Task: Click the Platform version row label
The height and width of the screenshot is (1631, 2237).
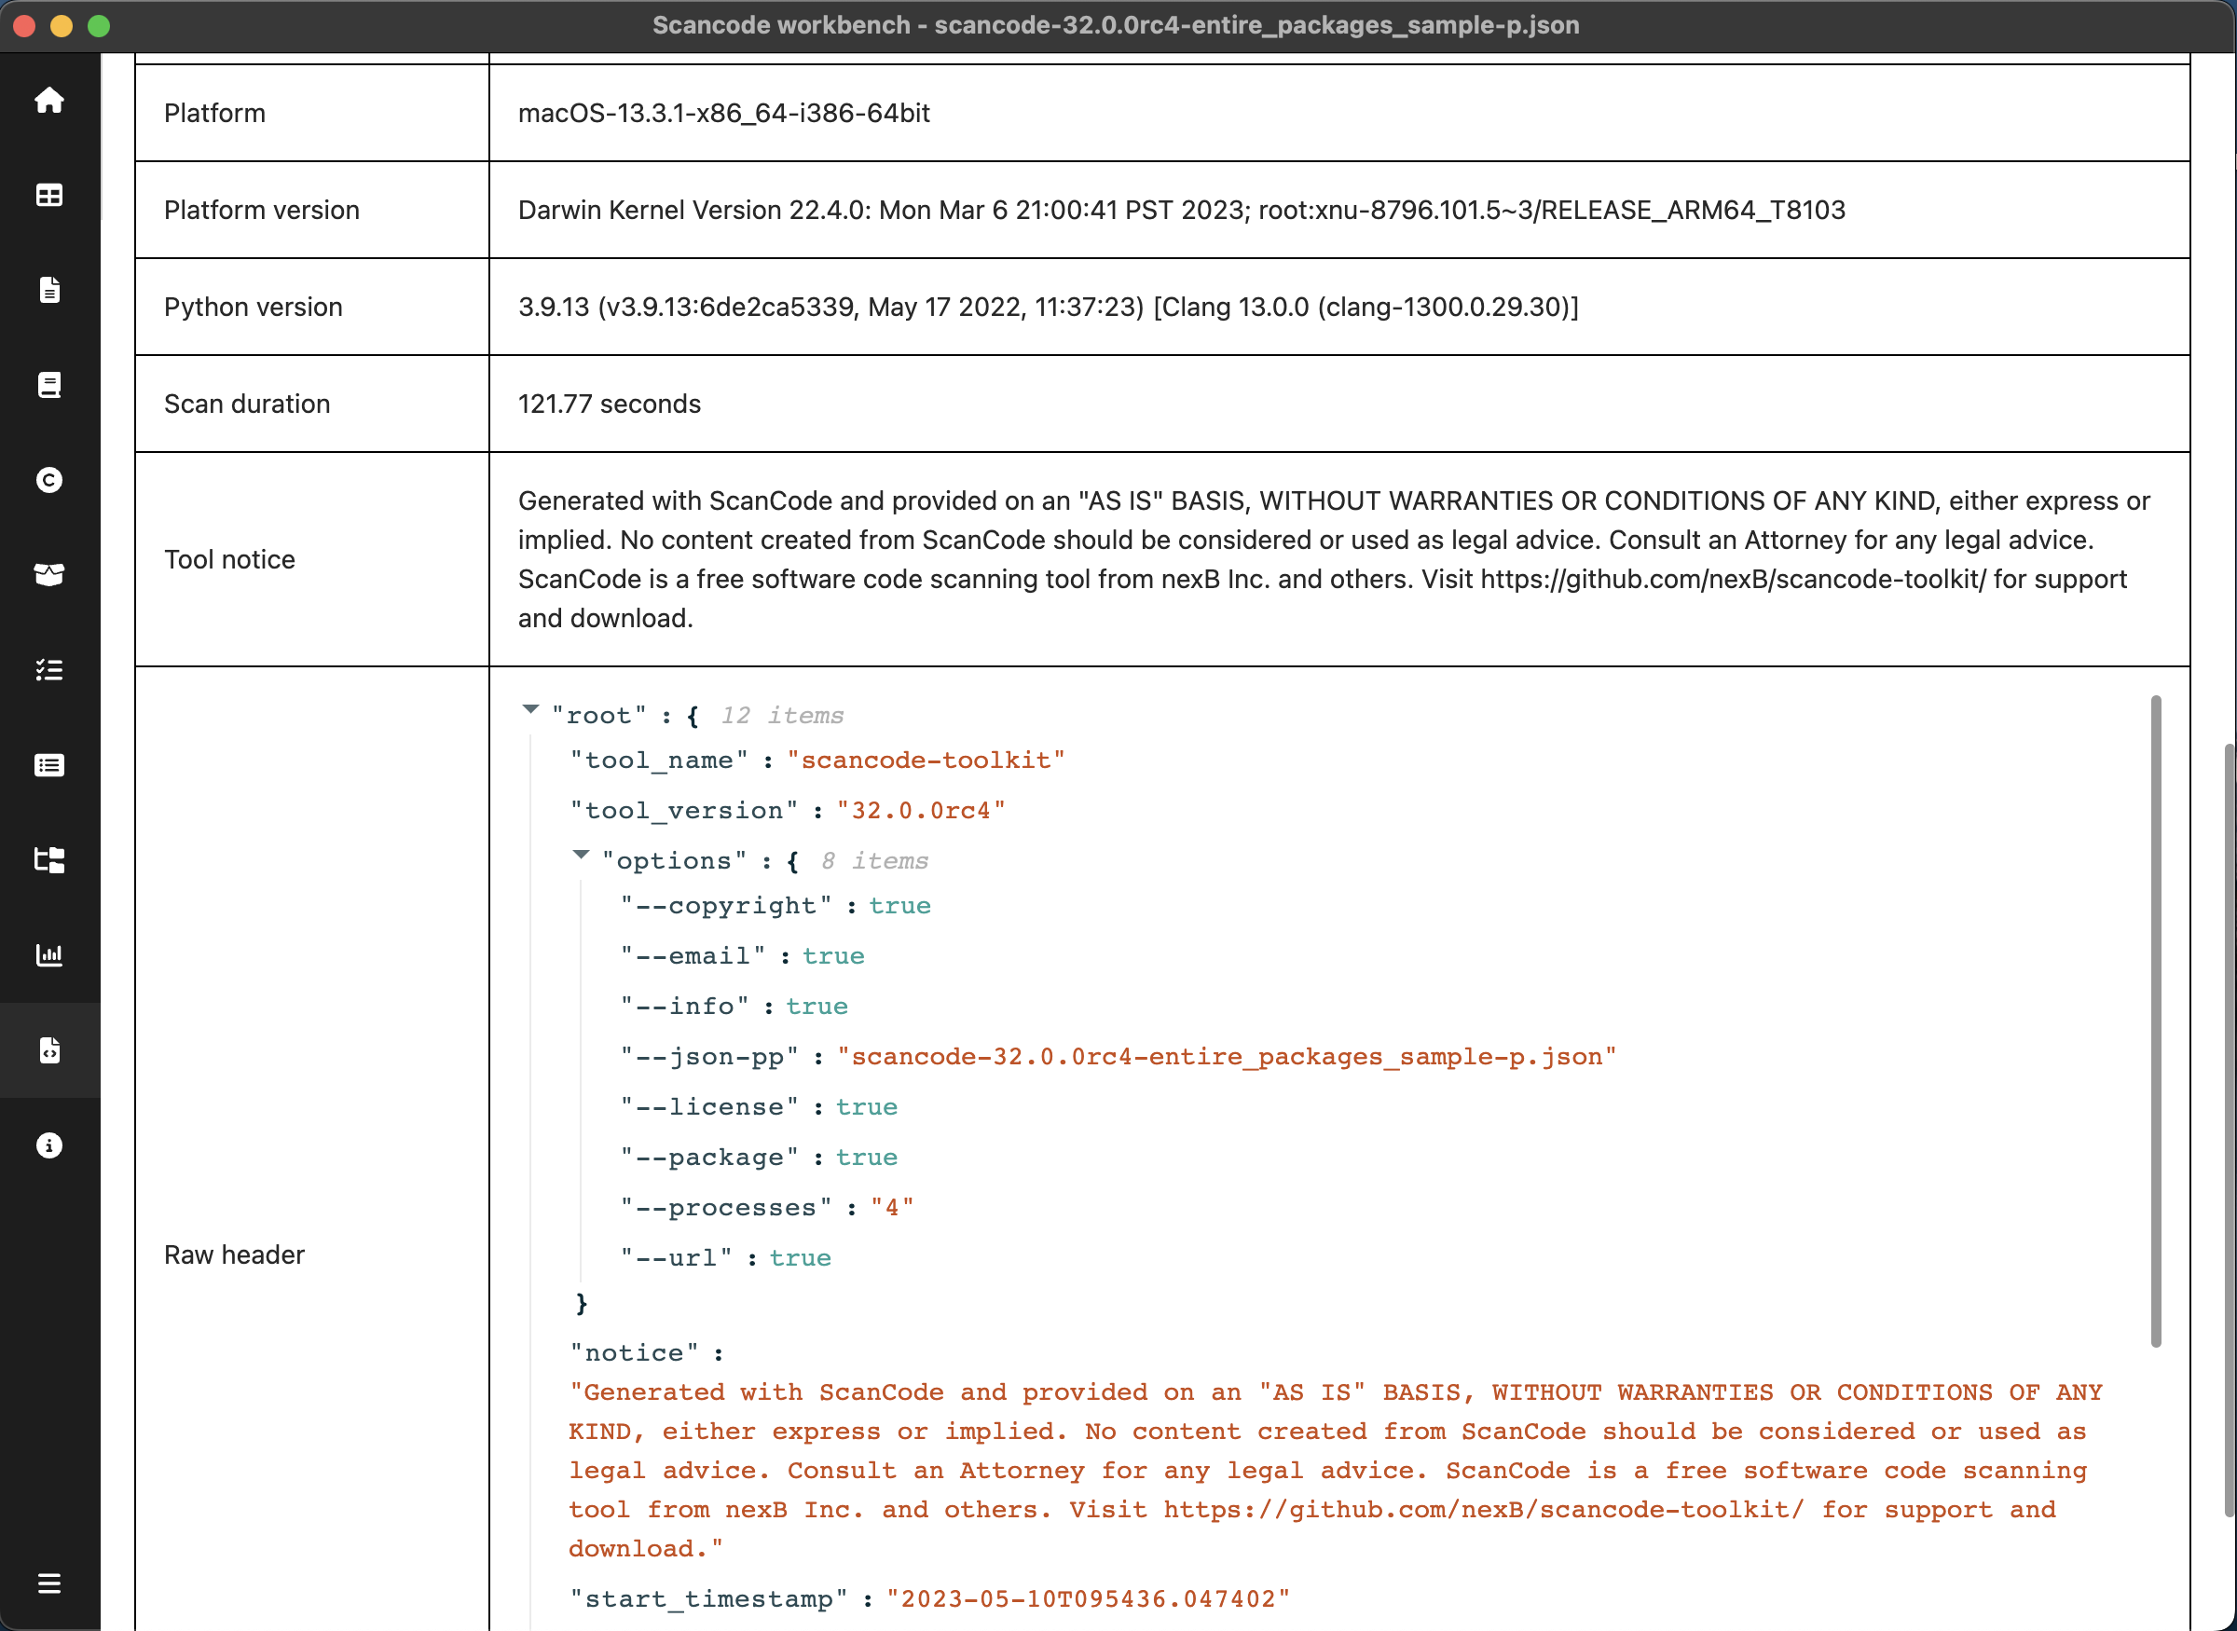Action: pyautogui.click(x=262, y=211)
